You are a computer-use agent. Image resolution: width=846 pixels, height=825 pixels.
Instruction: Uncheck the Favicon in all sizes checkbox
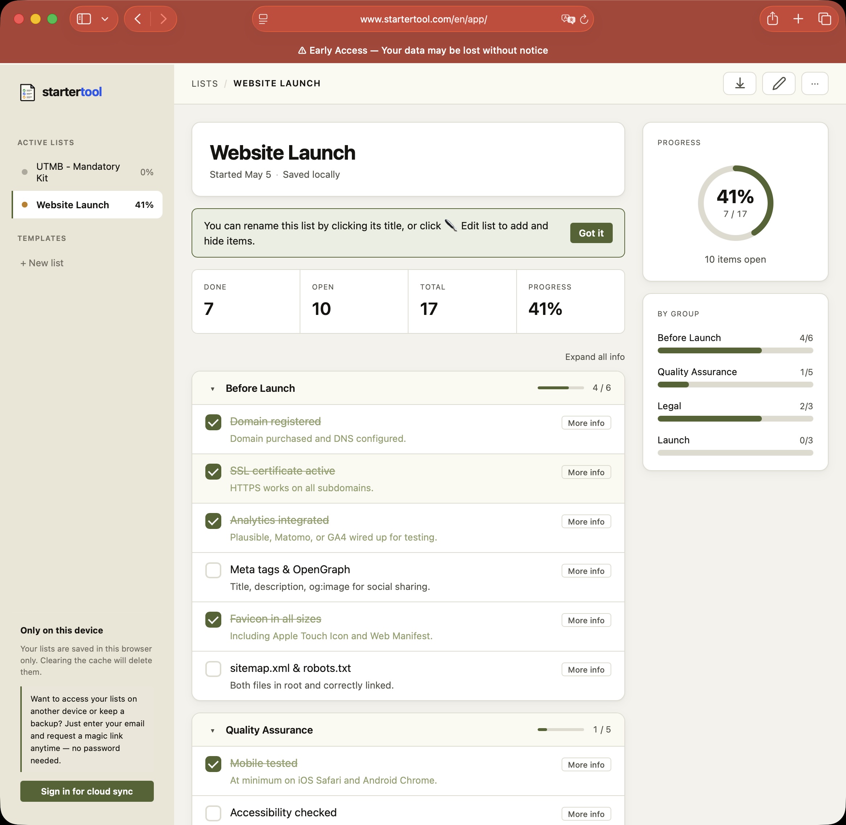click(x=213, y=620)
